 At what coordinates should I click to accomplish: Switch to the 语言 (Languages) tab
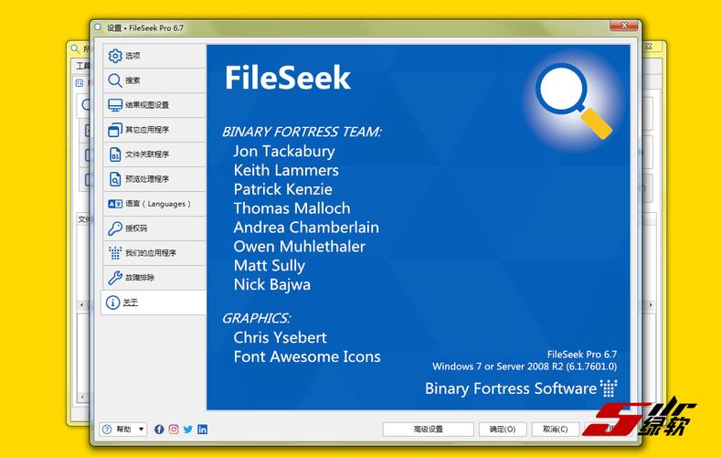pos(154,204)
